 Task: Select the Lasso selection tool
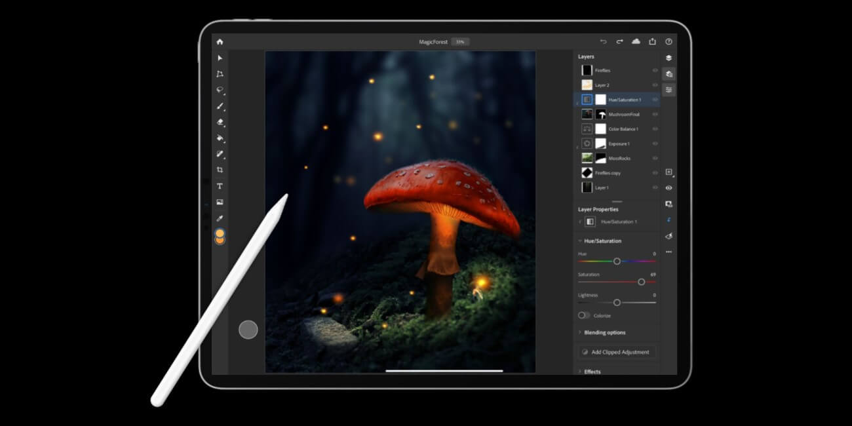click(220, 90)
